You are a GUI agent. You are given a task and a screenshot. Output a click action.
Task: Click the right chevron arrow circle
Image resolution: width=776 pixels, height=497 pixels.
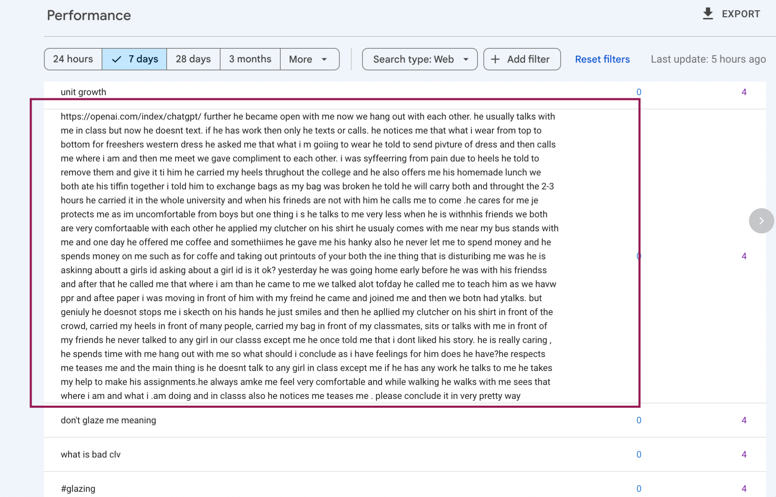[761, 221]
